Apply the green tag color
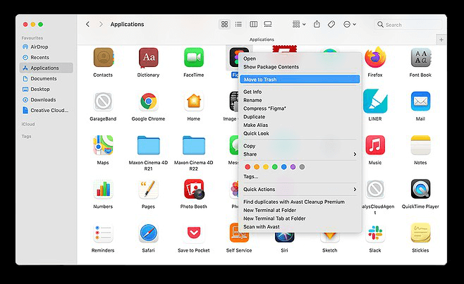 (x=274, y=167)
